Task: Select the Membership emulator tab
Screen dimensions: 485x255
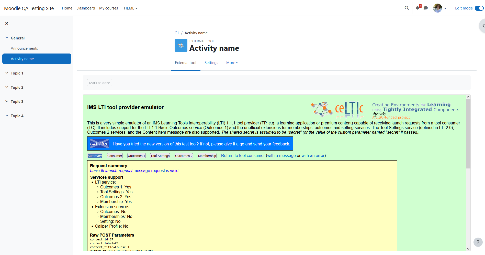Action: coord(207,156)
